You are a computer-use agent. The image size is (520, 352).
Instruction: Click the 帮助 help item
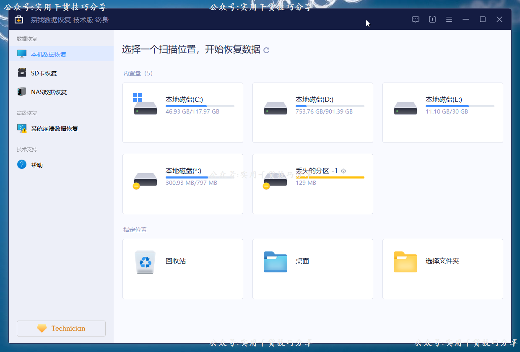[x=37, y=165]
